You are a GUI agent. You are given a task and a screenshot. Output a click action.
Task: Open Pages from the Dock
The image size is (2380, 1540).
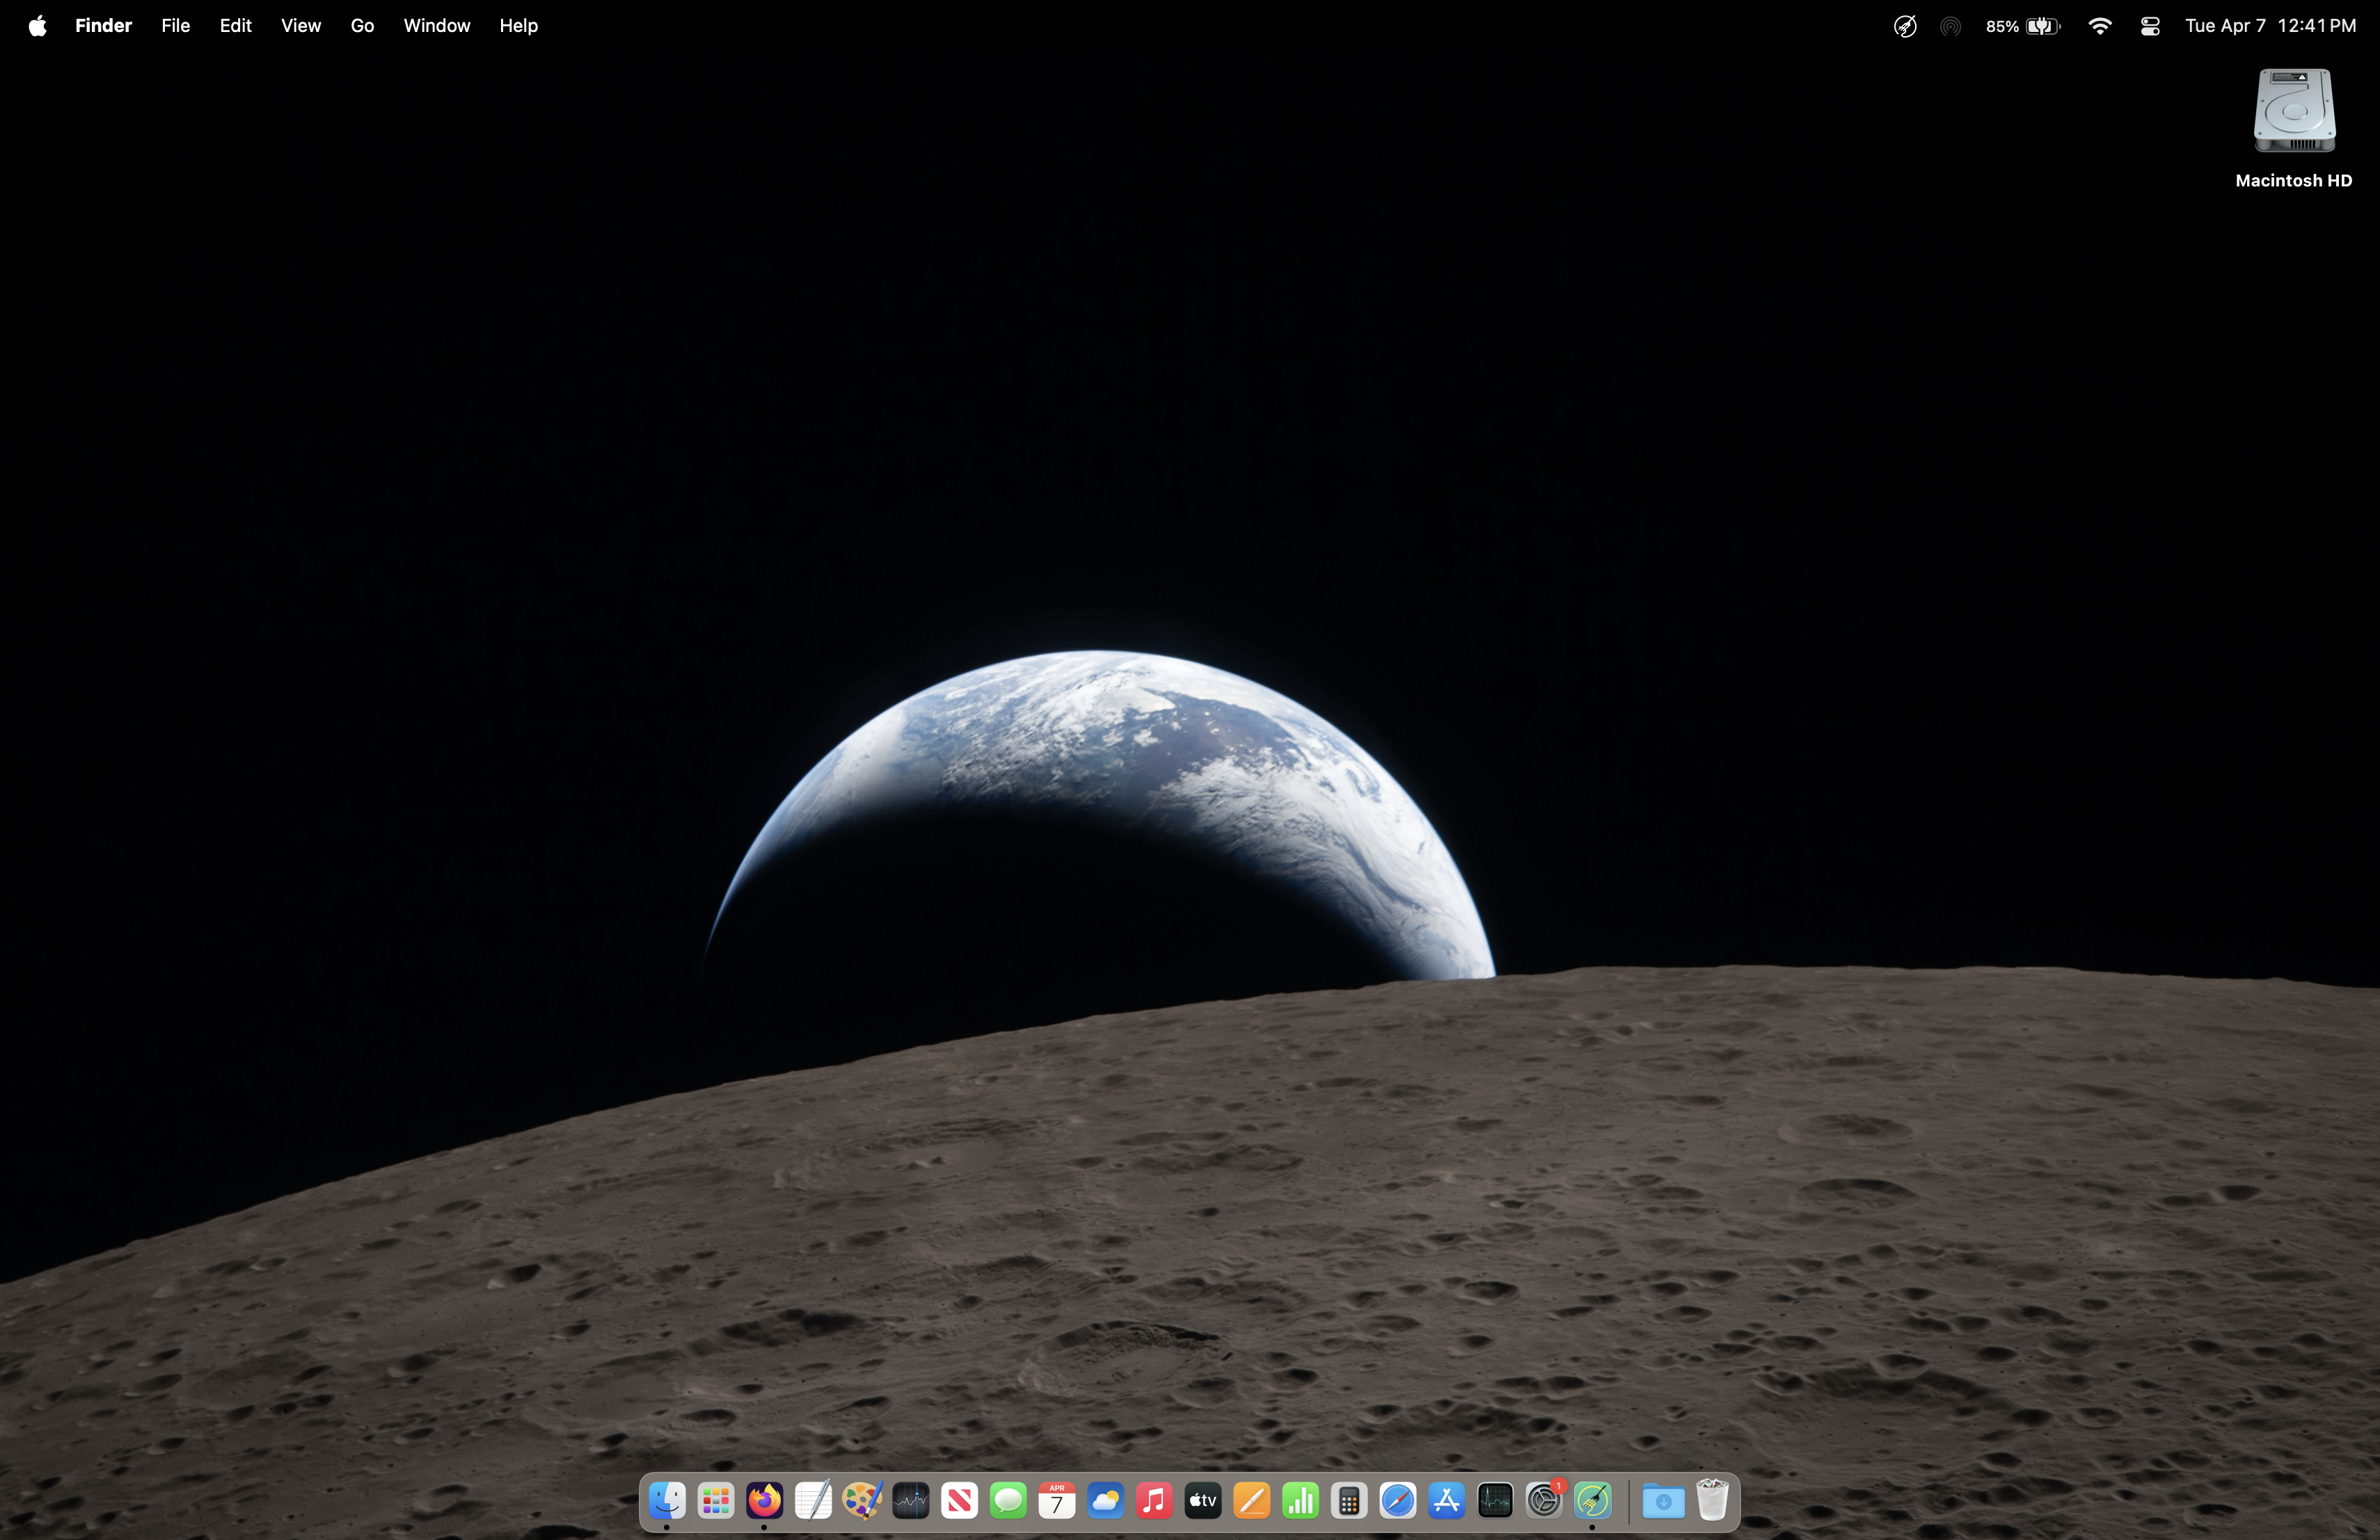[x=1251, y=1500]
